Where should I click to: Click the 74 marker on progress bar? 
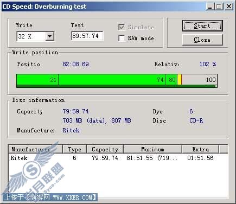pos(160,80)
